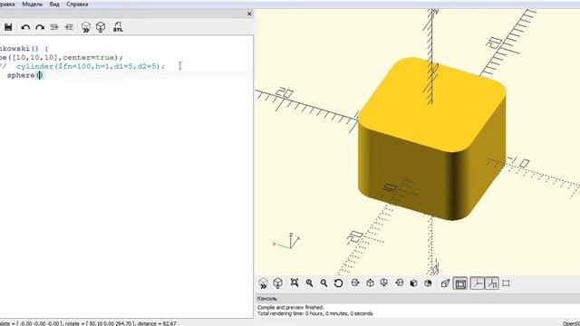
Task: Place the cursor in the sphere() line
Action: [24, 75]
